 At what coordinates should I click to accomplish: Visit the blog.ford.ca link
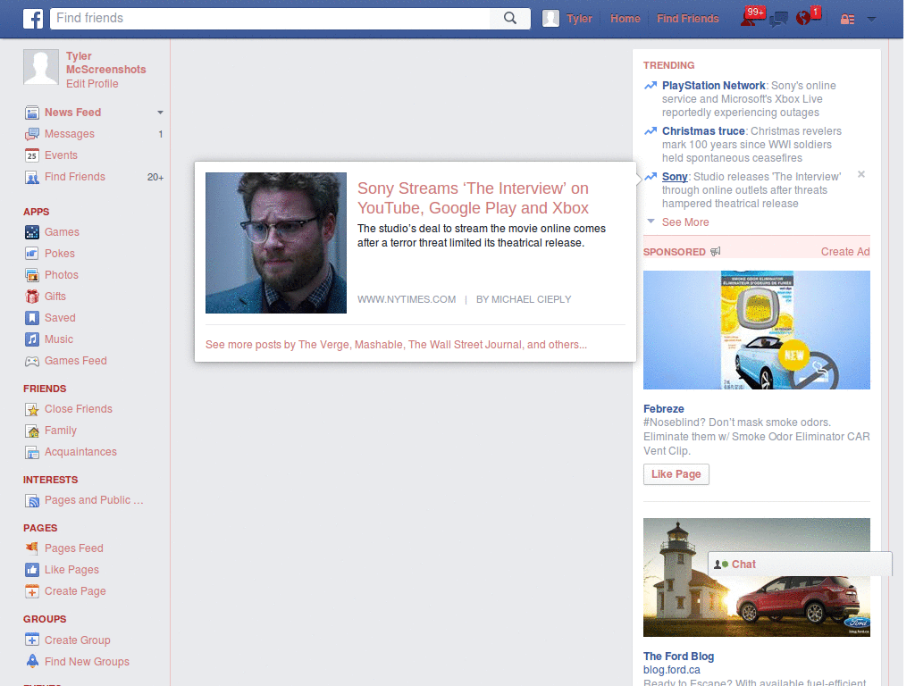point(671,669)
